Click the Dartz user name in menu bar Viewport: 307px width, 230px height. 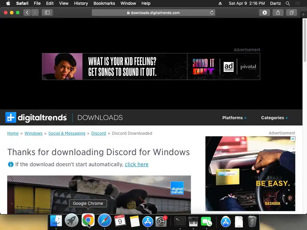click(275, 3)
